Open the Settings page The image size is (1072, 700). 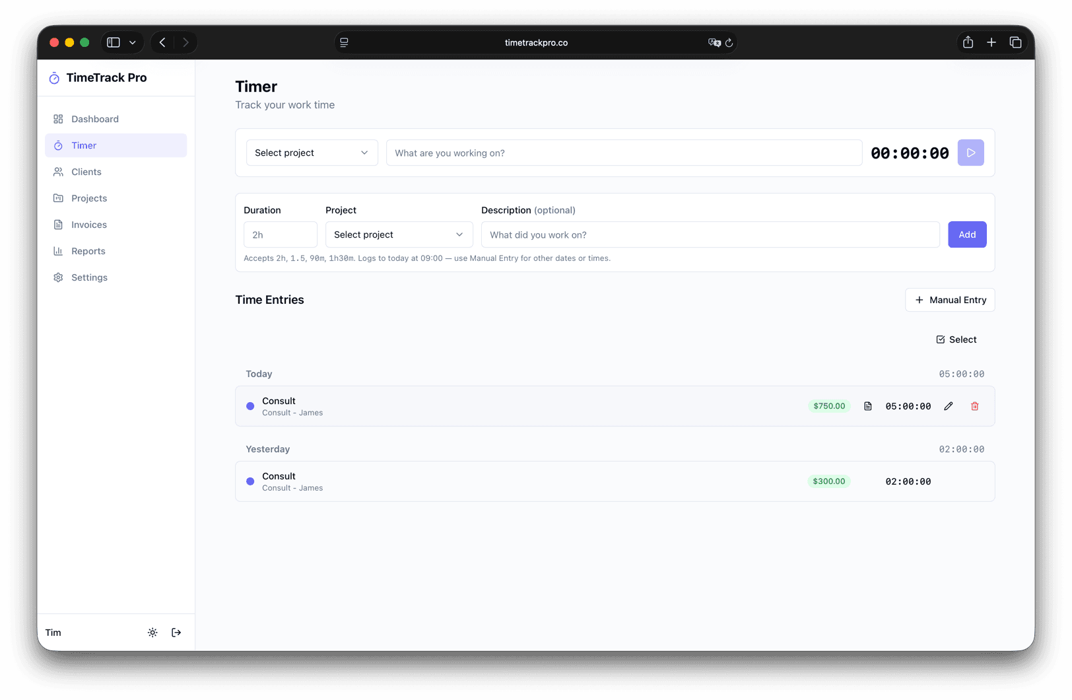[116, 277]
